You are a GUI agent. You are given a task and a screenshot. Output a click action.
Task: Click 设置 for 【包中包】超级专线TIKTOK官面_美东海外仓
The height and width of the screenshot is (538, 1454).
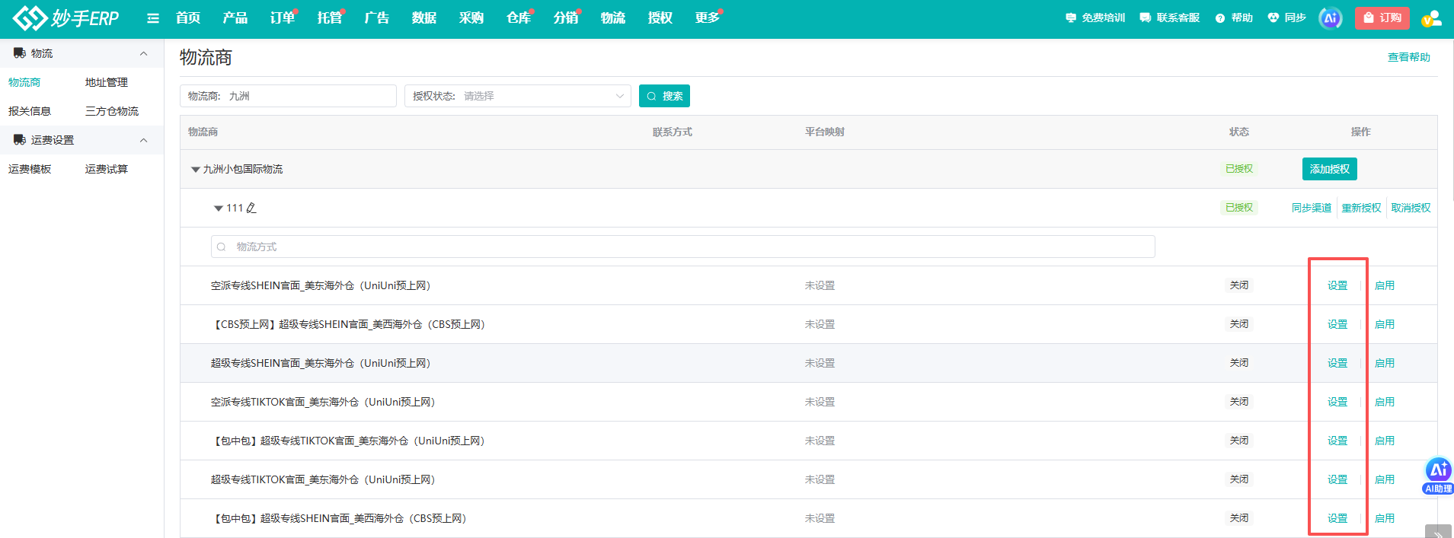click(1337, 441)
